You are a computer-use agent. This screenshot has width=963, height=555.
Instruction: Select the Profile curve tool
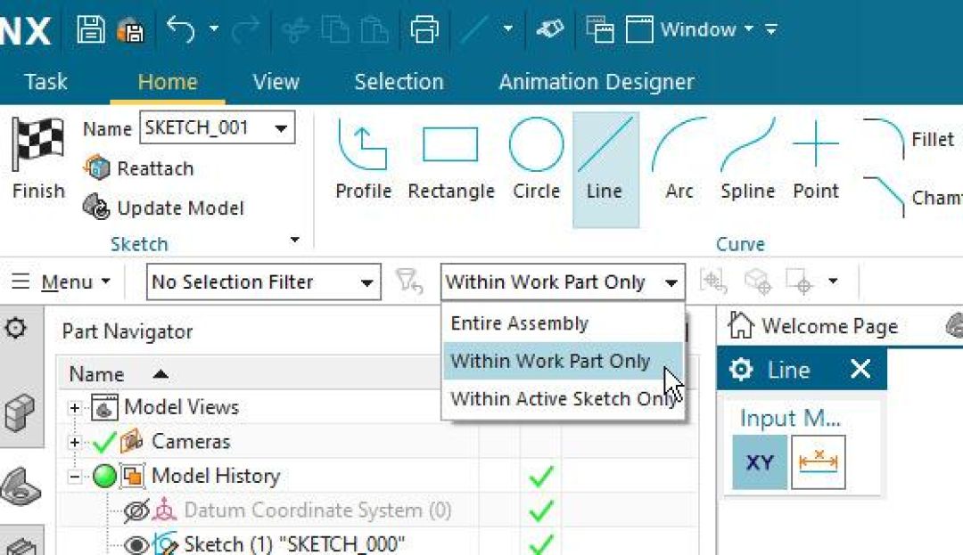click(363, 159)
